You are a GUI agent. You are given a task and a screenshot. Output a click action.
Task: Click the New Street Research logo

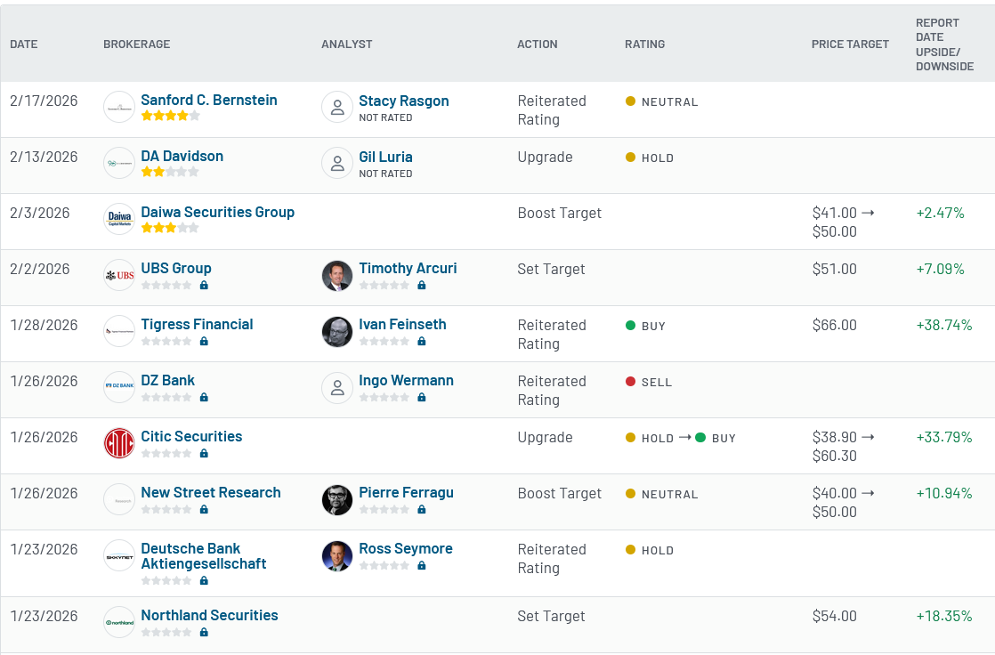119,499
